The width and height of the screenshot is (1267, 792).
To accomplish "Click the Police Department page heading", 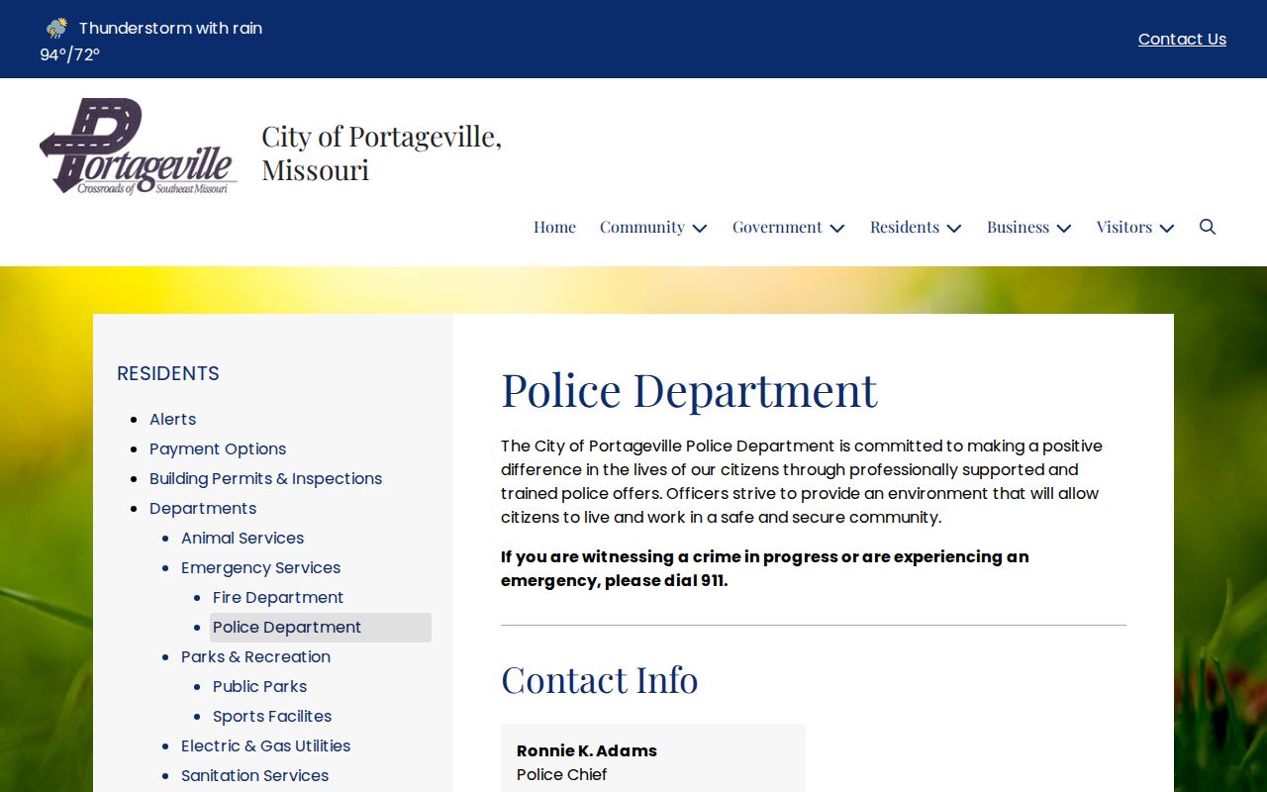I will (x=689, y=389).
